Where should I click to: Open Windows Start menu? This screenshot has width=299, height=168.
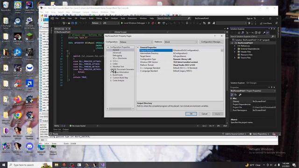[4, 165]
